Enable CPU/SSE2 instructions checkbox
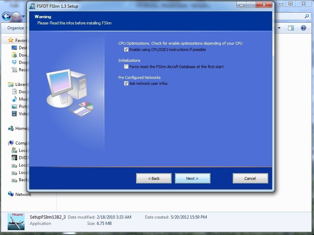 coord(126,49)
